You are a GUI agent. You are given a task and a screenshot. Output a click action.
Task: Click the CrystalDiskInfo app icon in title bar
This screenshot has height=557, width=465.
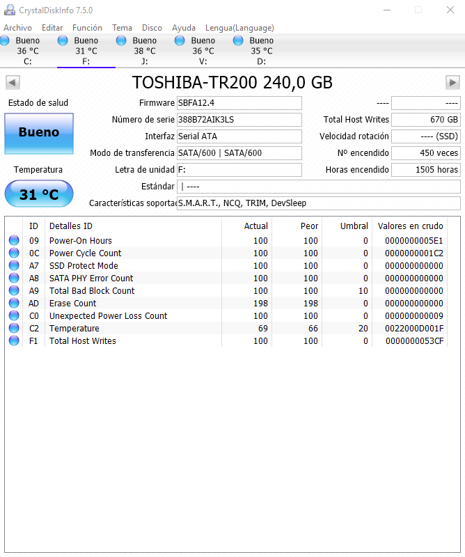pos(9,10)
